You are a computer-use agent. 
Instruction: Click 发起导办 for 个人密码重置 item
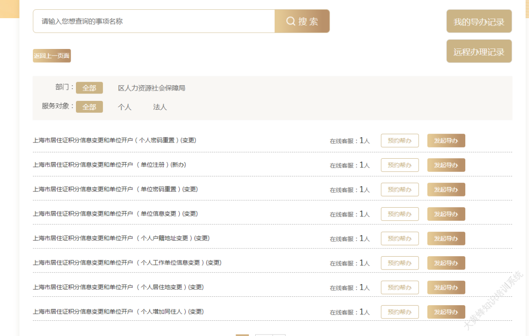point(446,141)
